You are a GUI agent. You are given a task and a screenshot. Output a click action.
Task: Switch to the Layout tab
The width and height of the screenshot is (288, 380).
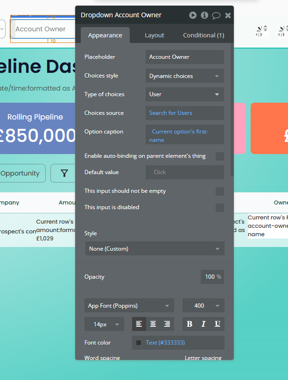point(155,35)
